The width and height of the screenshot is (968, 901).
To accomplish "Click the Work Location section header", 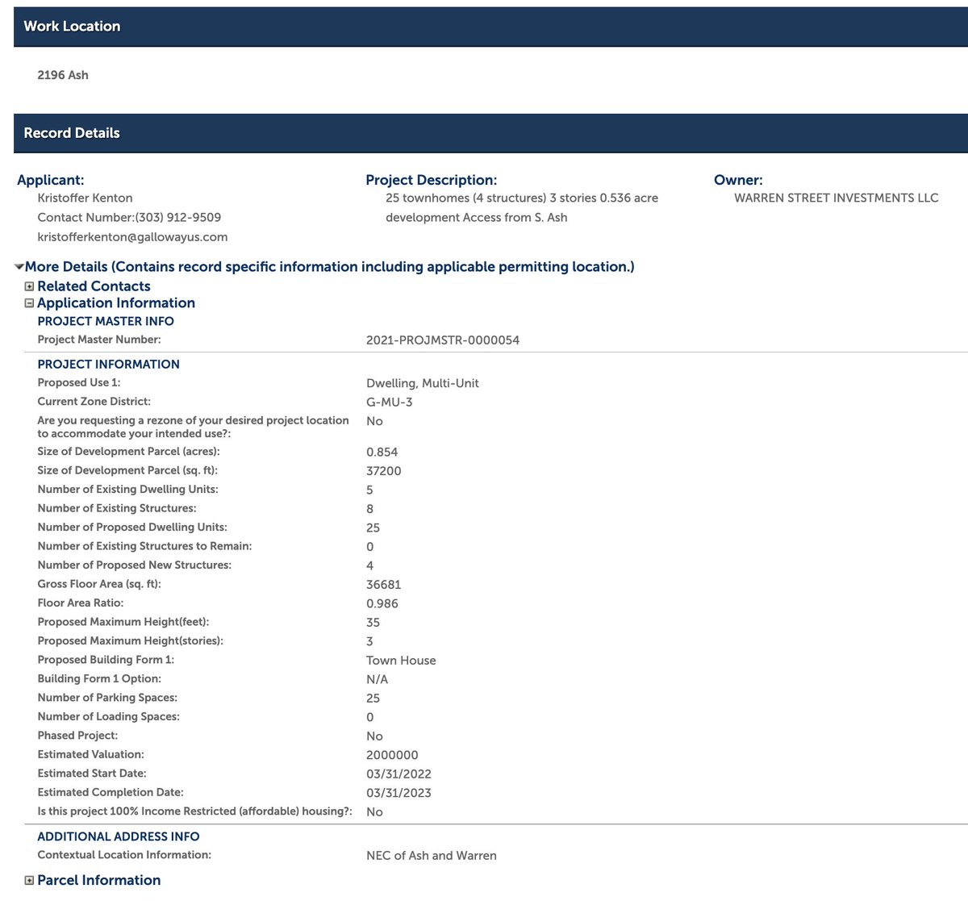I will tap(490, 27).
